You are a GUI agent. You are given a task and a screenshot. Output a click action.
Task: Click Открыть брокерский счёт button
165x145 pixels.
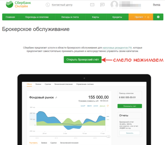(83, 60)
